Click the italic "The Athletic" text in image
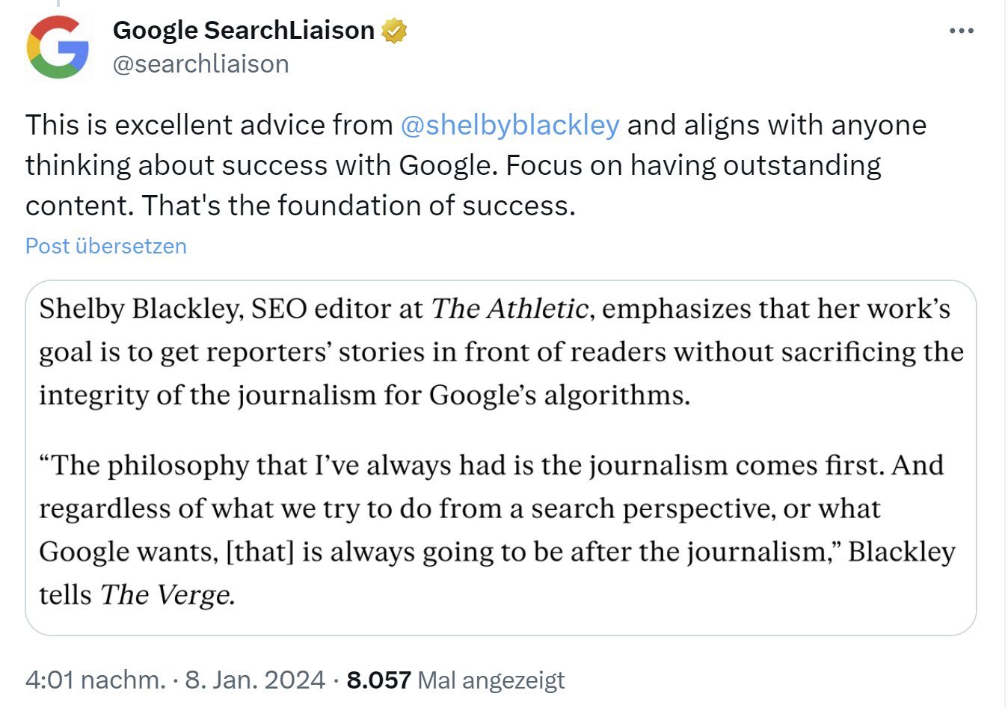The height and width of the screenshot is (708, 1008). point(510,309)
